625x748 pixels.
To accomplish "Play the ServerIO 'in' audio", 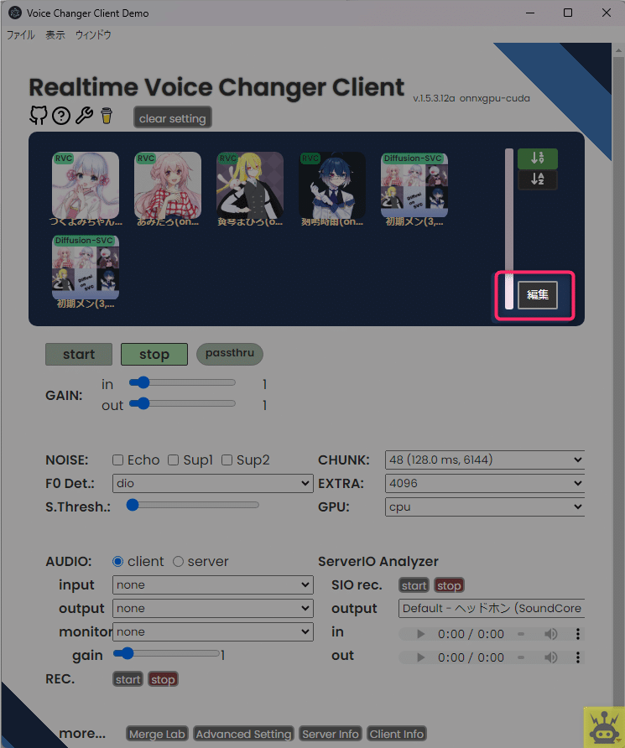I will (420, 633).
